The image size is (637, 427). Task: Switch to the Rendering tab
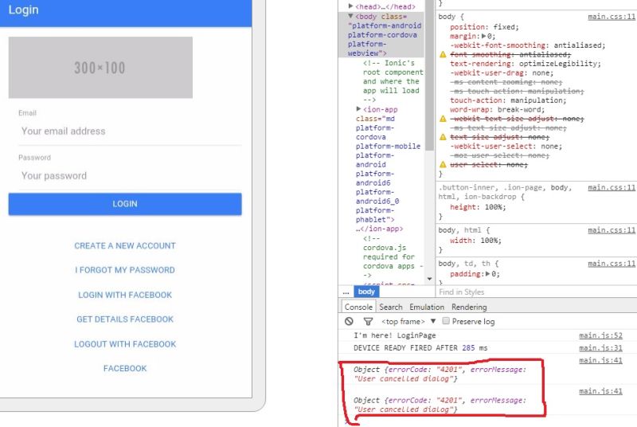click(x=469, y=308)
